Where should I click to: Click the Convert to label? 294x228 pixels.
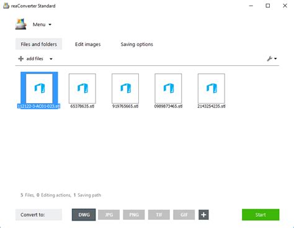(38, 215)
